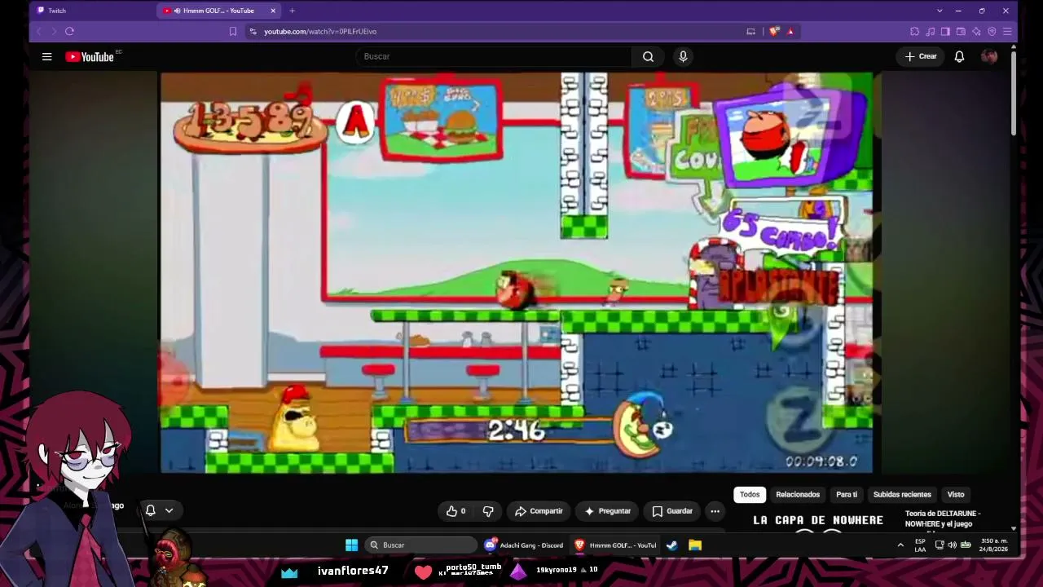Expand the subscription notification bell dropdown

(169, 510)
